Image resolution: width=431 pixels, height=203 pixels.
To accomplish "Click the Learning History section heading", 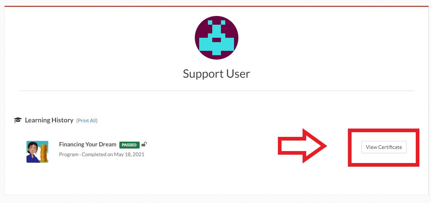I will tap(49, 120).
